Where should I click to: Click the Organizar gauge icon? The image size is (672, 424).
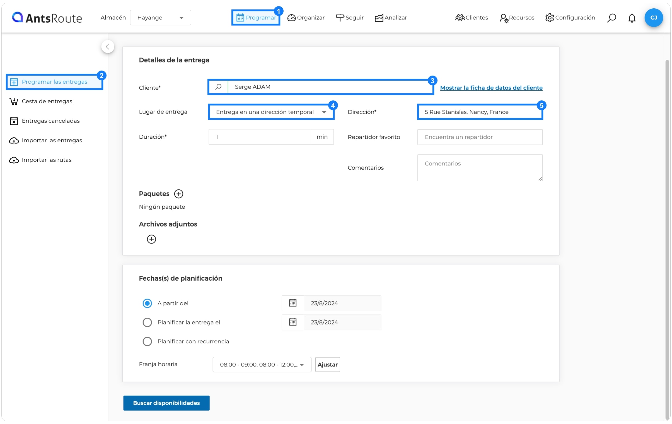291,18
